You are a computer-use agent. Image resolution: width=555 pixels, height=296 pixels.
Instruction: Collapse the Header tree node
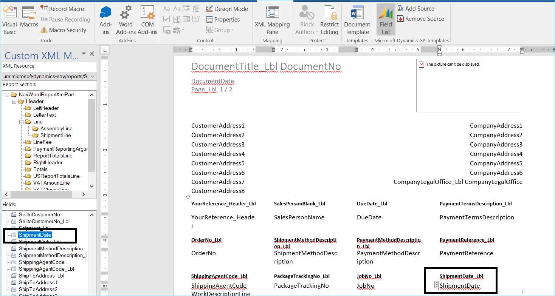tap(14, 101)
